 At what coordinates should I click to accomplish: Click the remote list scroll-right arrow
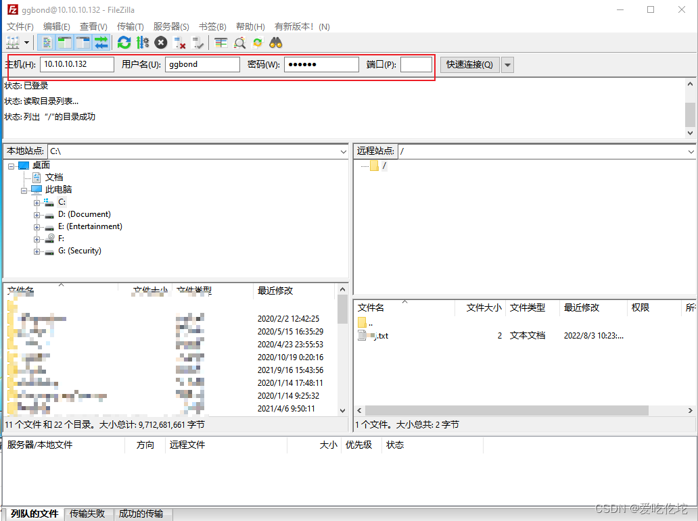(691, 411)
